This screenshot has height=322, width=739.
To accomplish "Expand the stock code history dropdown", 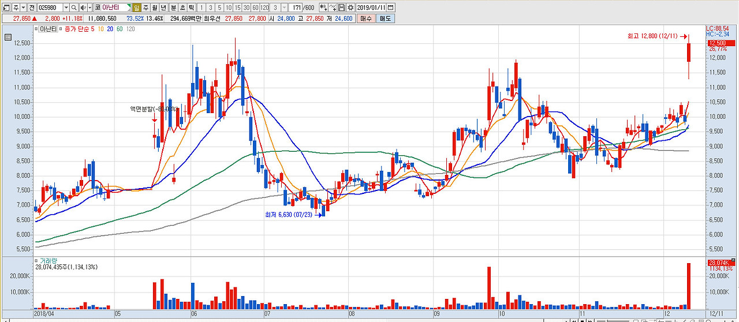I will (x=66, y=8).
